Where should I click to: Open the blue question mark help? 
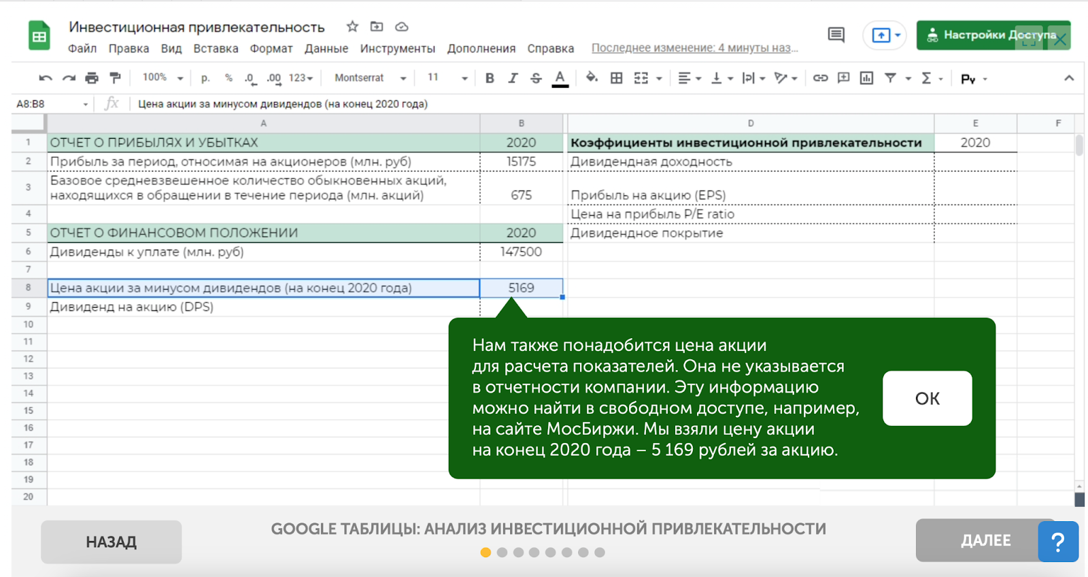1058,542
